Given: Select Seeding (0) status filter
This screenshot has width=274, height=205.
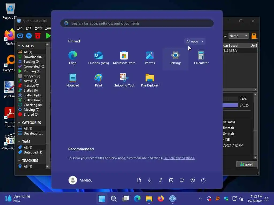Looking at the screenshot, I should (x=32, y=62).
